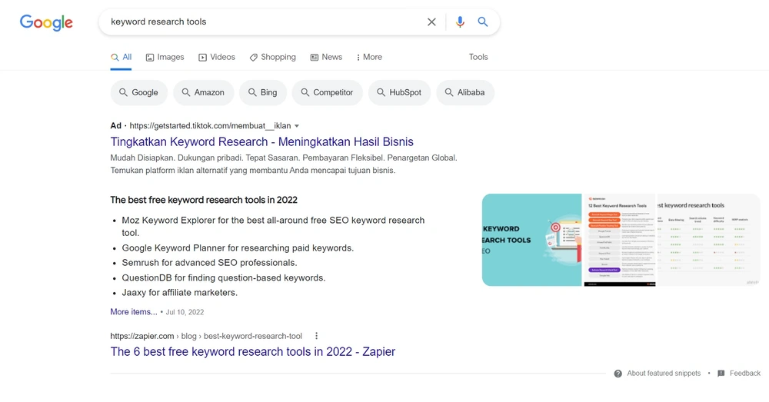Open the star-rating comparison table thumbnail
The height and width of the screenshot is (402, 769).
[x=709, y=241]
